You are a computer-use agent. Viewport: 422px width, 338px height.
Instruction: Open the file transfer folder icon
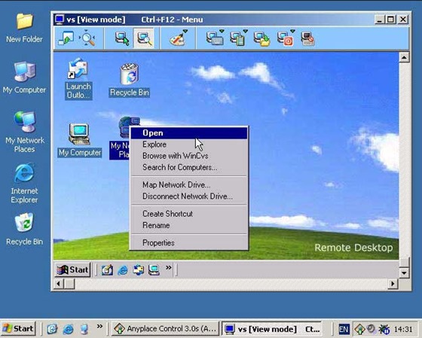(261, 39)
